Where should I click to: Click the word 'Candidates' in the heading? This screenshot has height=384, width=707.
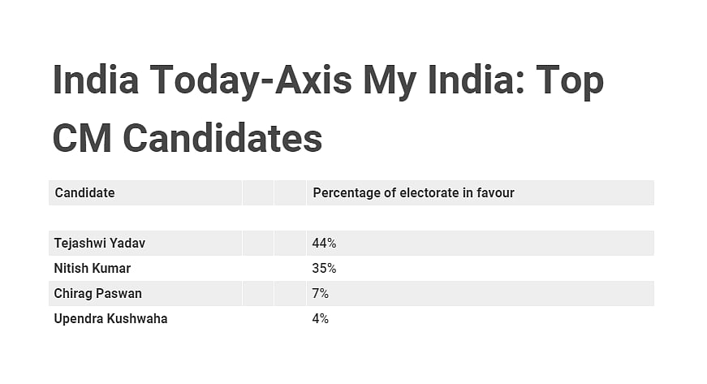pyautogui.click(x=222, y=138)
